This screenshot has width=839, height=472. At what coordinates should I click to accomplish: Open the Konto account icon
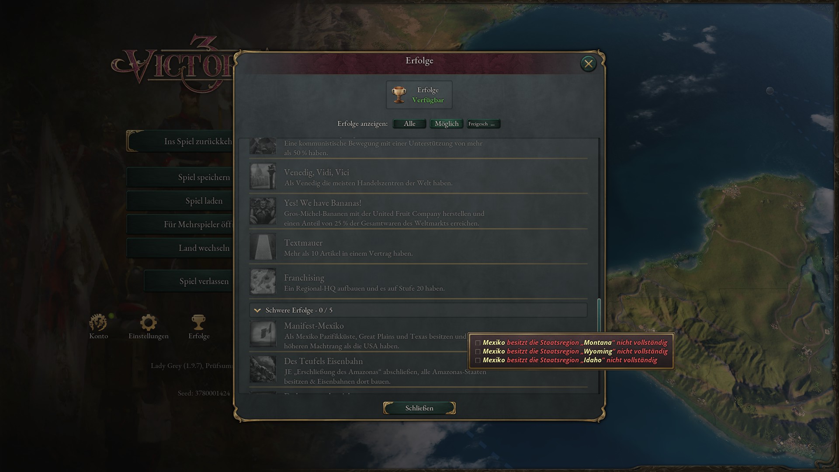98,323
